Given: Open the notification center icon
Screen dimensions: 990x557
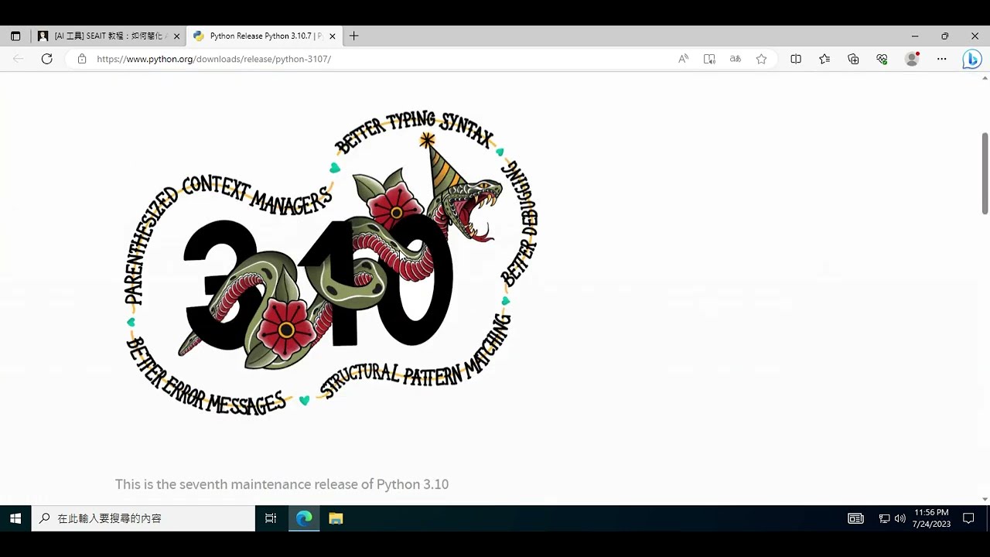Looking at the screenshot, I should coord(968,518).
